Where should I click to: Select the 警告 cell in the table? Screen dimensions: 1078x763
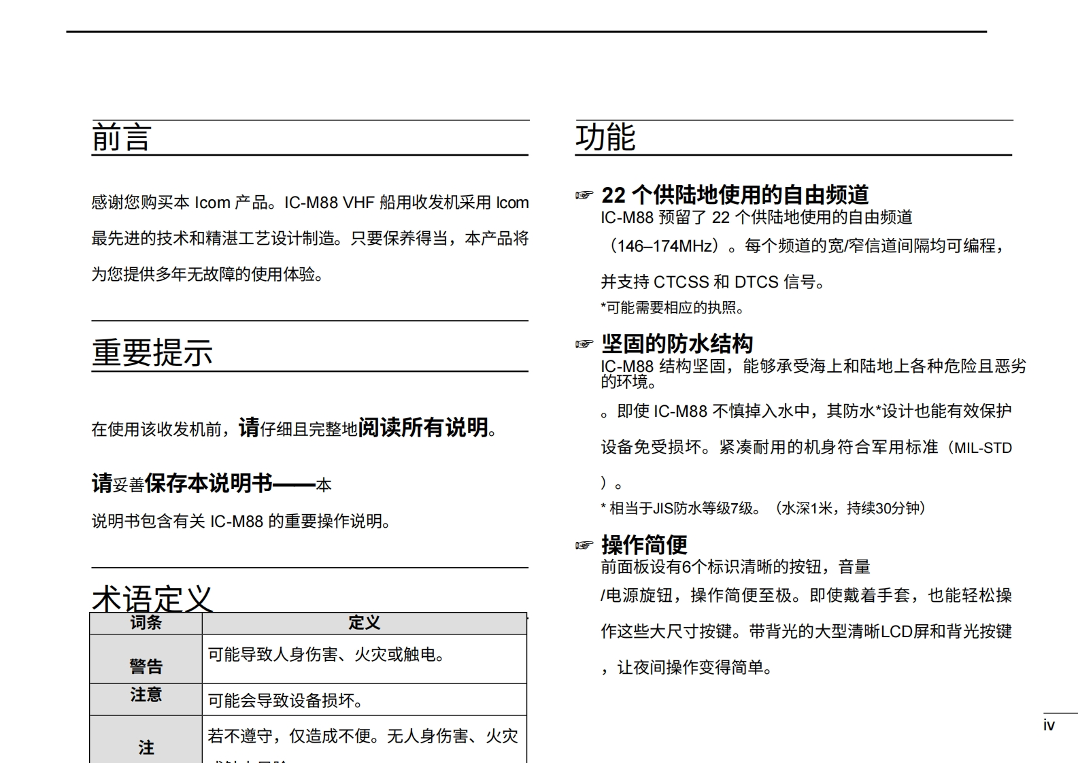[146, 666]
